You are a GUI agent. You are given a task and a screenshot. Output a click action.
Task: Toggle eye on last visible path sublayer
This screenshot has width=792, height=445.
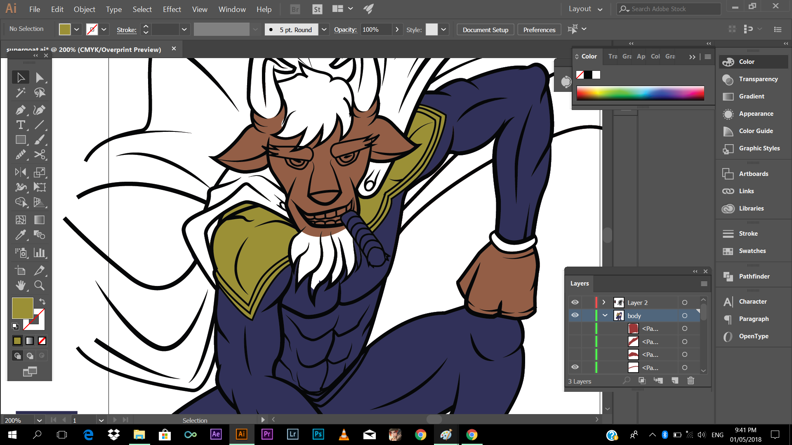575,367
